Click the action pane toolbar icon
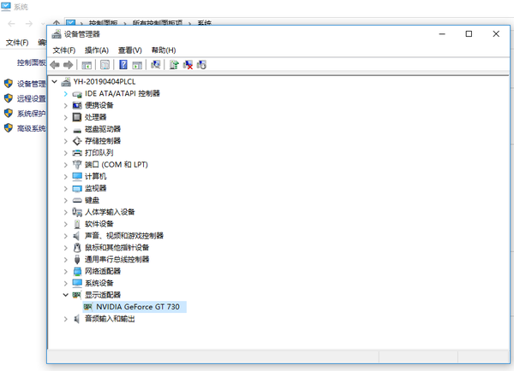This screenshot has width=514, height=371. click(x=137, y=65)
